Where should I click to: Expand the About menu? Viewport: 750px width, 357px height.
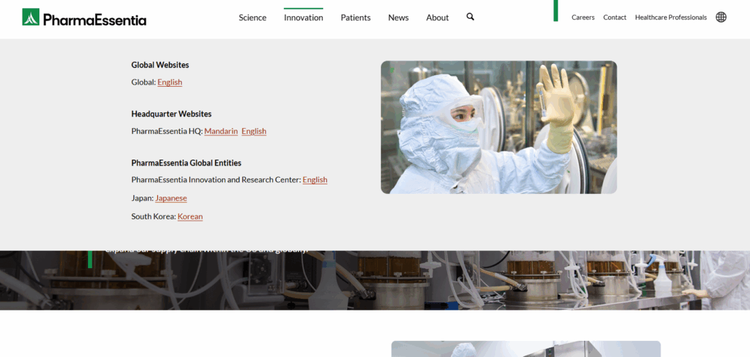tap(438, 17)
